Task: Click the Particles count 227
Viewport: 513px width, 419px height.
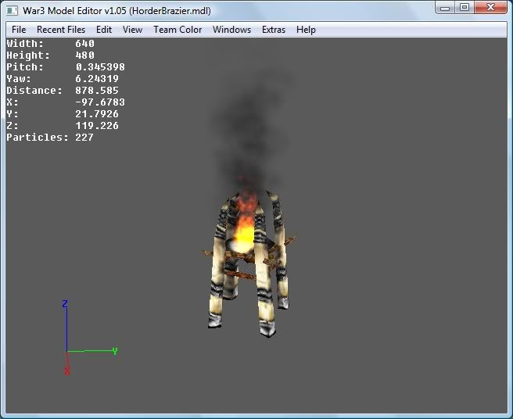Action: tap(84, 138)
